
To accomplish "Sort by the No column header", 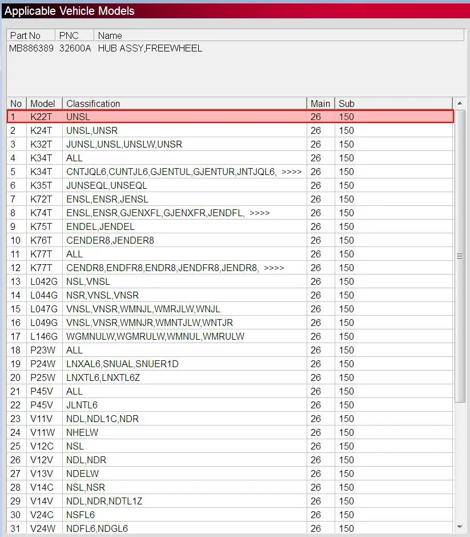I will [x=17, y=104].
